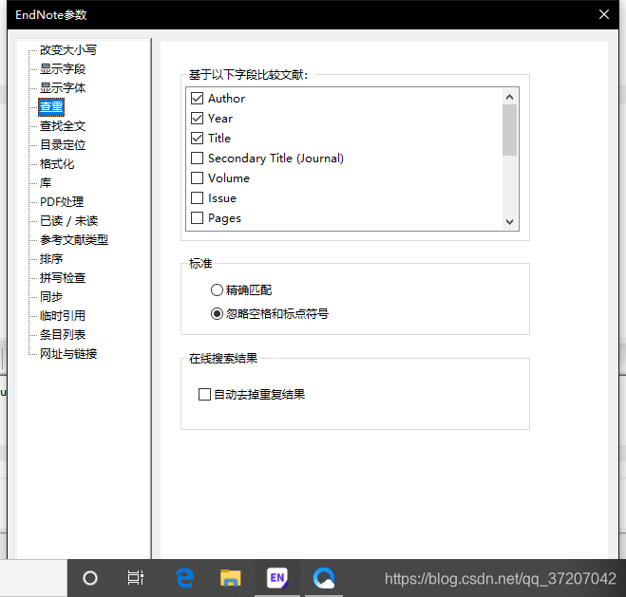Uncheck the Year field checkbox
626x597 pixels.
[198, 118]
